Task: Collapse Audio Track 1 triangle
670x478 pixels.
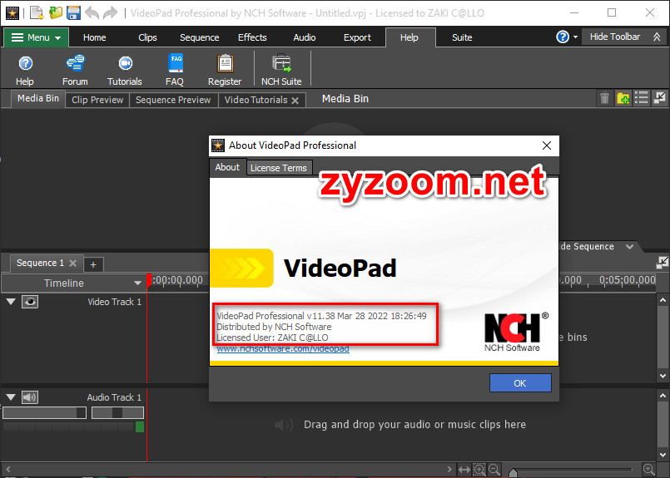Action: tap(11, 397)
